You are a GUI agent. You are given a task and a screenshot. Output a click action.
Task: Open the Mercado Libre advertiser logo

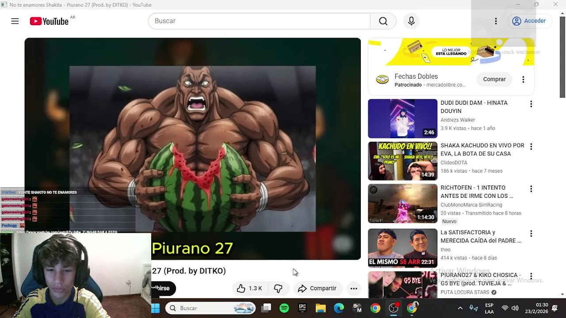pos(382,79)
